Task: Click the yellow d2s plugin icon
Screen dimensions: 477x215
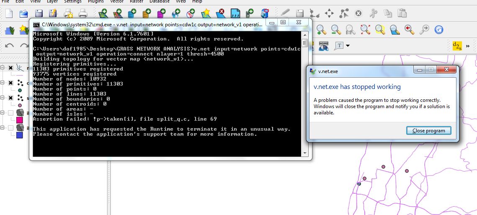Action: tap(457, 46)
